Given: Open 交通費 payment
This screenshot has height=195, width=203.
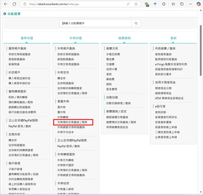Looking at the screenshot, I should coord(110,64).
